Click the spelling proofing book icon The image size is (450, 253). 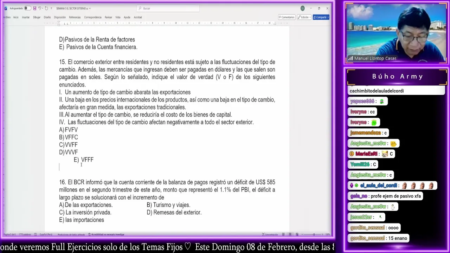36,234
